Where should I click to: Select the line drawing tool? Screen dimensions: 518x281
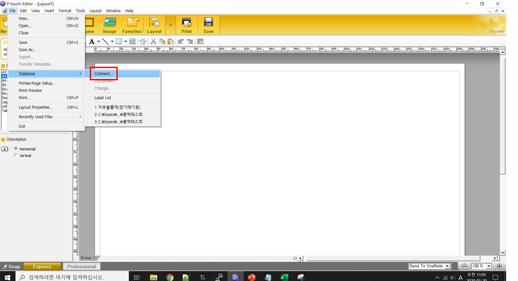point(105,41)
